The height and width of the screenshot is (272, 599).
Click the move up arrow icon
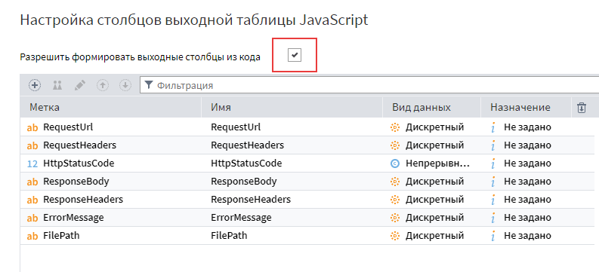point(103,85)
